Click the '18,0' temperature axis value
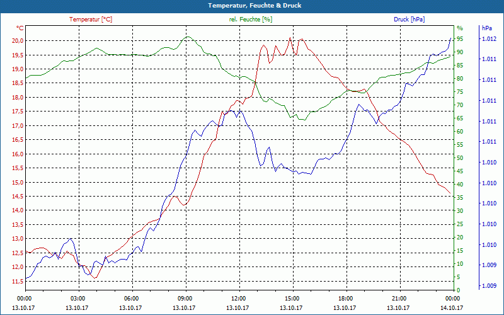This screenshot has height=315, width=504. click(x=18, y=98)
